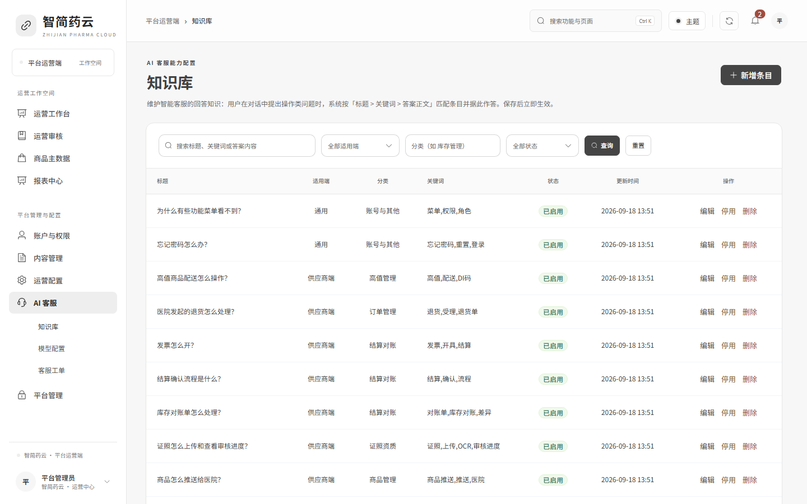Click the 查询 button
Viewport: 807px width, 504px height.
(x=602, y=146)
